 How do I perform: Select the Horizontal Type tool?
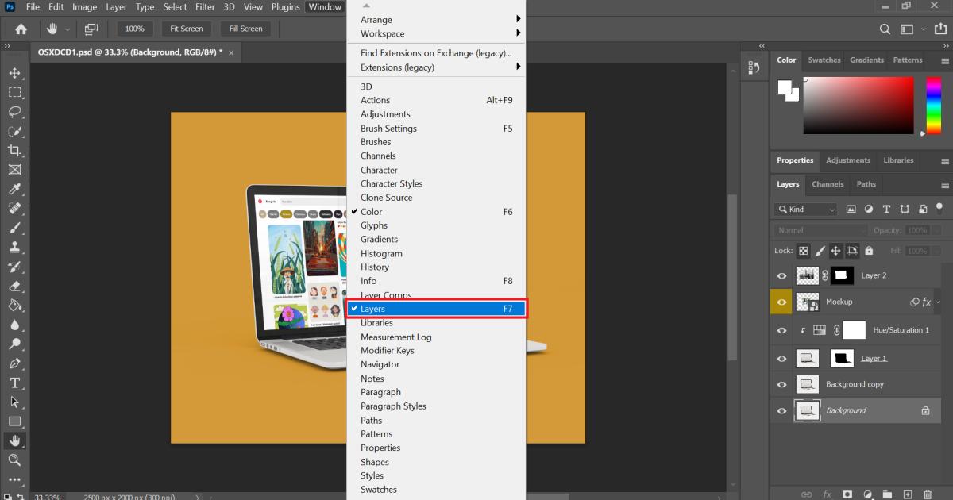[x=15, y=383]
